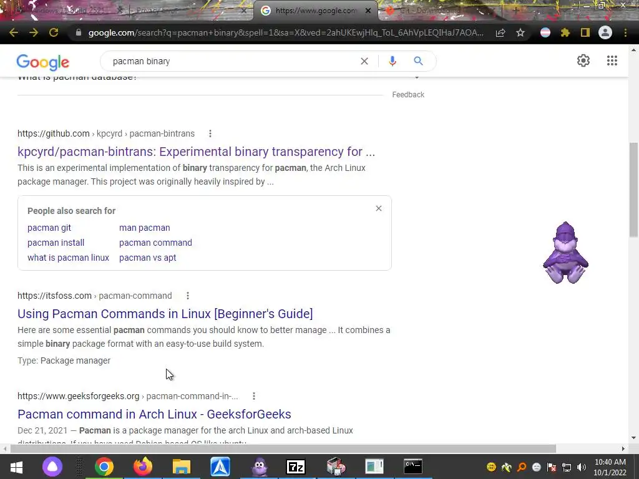Click the scroll-down arrow on vertical scrollbar
This screenshot has height=479, width=639.
[633, 438]
